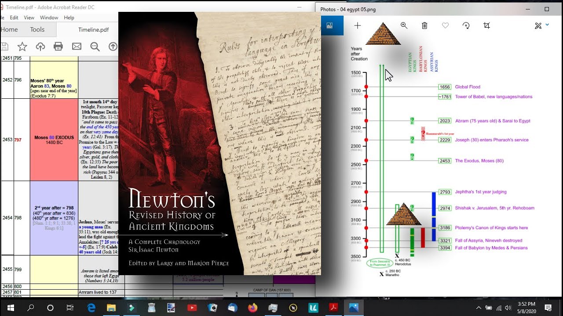Zoom the photo with the magnifier icon
The image size is (563, 316).
[404, 25]
